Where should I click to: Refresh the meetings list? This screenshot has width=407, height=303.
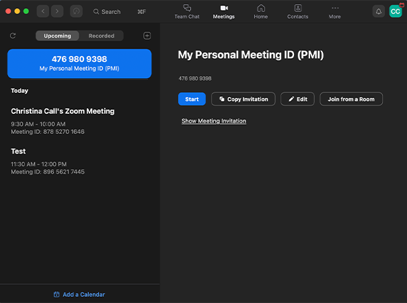[x=13, y=36]
